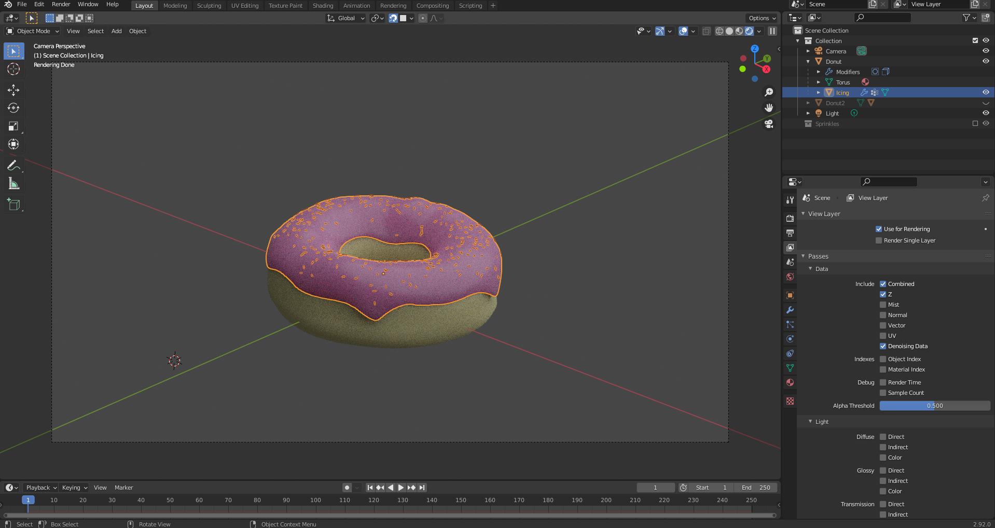Image resolution: width=995 pixels, height=528 pixels.
Task: Select the Scale tool
Action: pyautogui.click(x=13, y=126)
